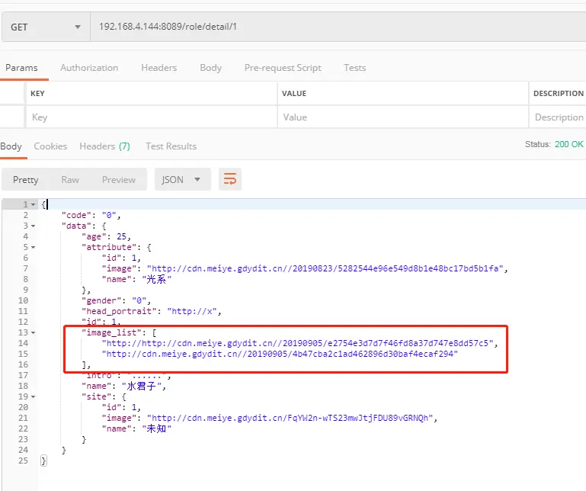Open the JSON format dropdown
Image resolution: width=586 pixels, height=491 pixels.
[183, 179]
